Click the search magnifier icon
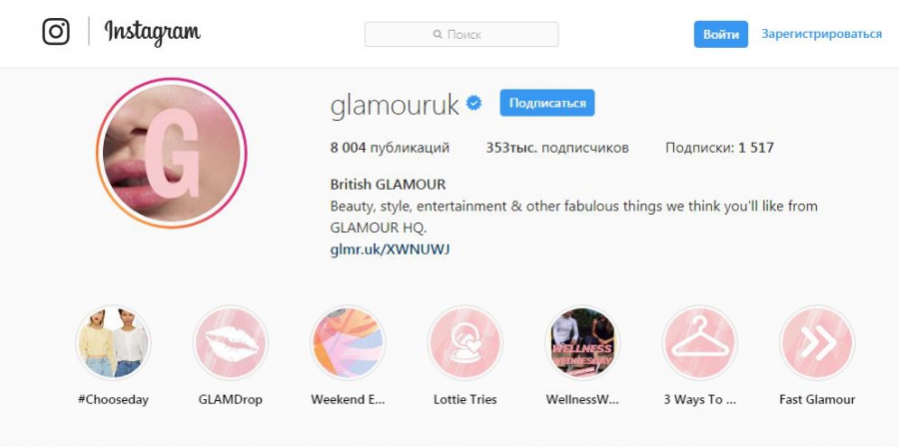Viewport: 899px width, 447px height. pyautogui.click(x=438, y=34)
